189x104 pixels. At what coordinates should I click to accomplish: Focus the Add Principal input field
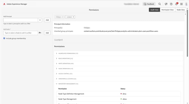pyautogui.click(x=21, y=20)
